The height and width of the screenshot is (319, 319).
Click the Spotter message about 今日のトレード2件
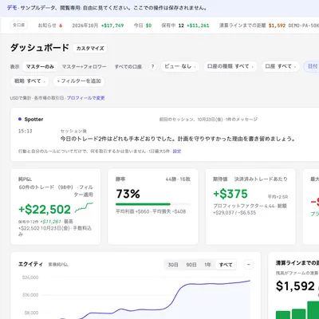[x=178, y=139]
